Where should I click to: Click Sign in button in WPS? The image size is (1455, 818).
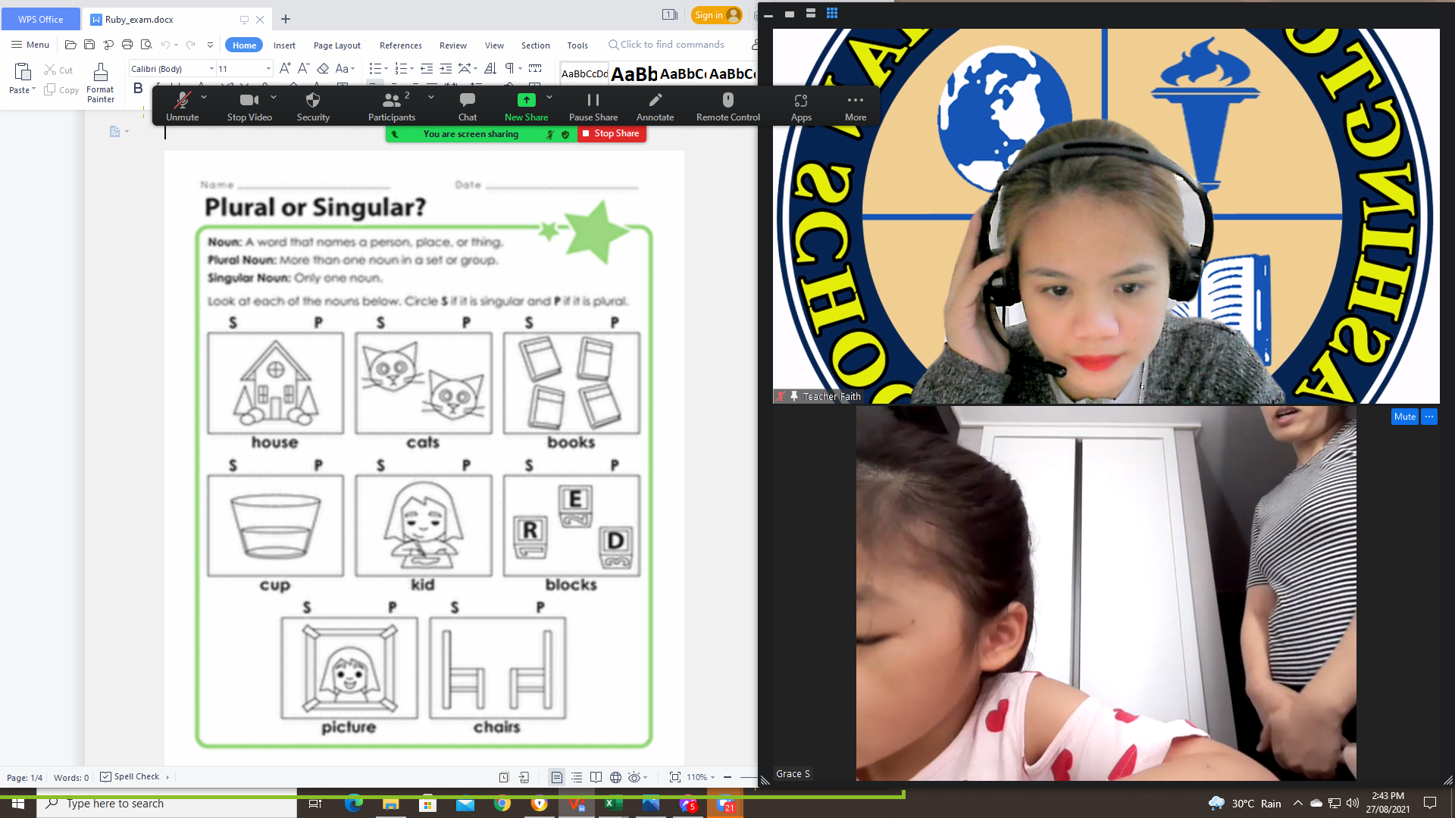click(x=716, y=15)
